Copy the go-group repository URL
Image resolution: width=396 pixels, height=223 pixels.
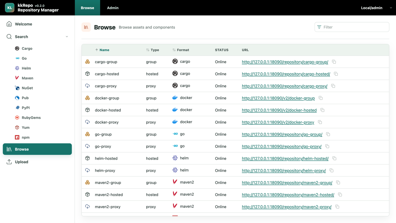tap(328, 134)
